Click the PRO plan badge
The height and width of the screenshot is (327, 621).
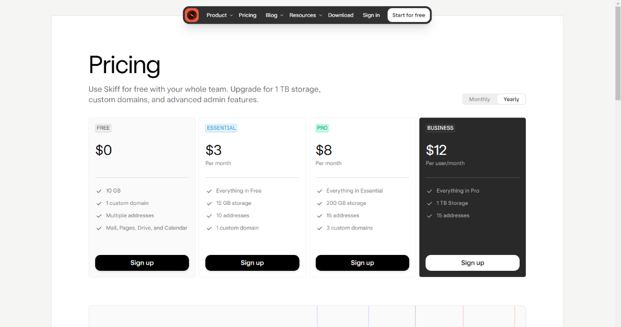click(322, 128)
